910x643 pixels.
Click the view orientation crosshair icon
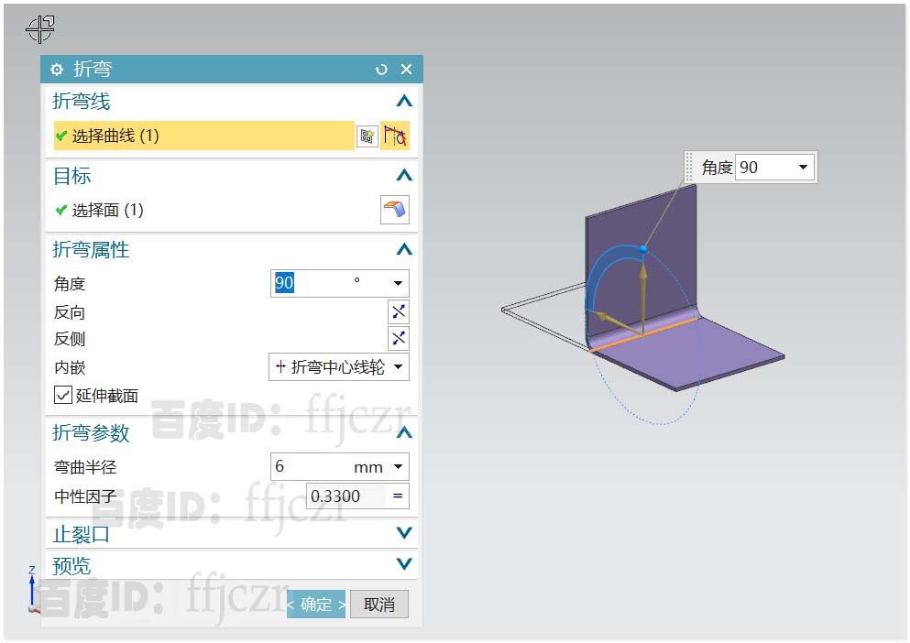point(40,29)
